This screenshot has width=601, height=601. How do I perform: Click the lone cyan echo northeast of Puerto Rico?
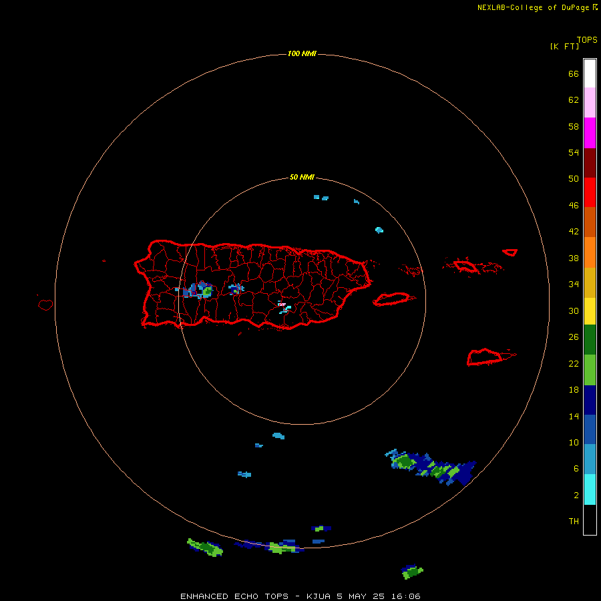tap(379, 230)
